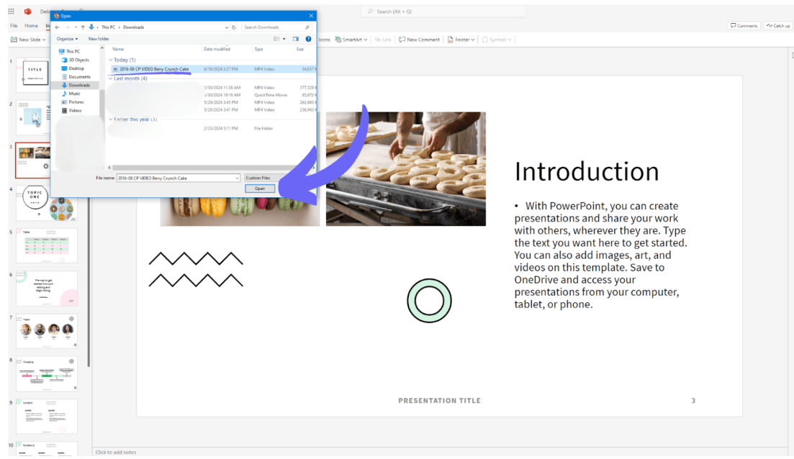Click the Refresh icon beside address bar

(x=234, y=27)
